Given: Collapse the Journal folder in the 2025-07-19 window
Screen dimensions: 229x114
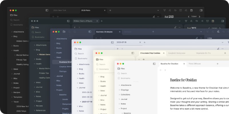Looking at the screenshot, I should (77, 88).
